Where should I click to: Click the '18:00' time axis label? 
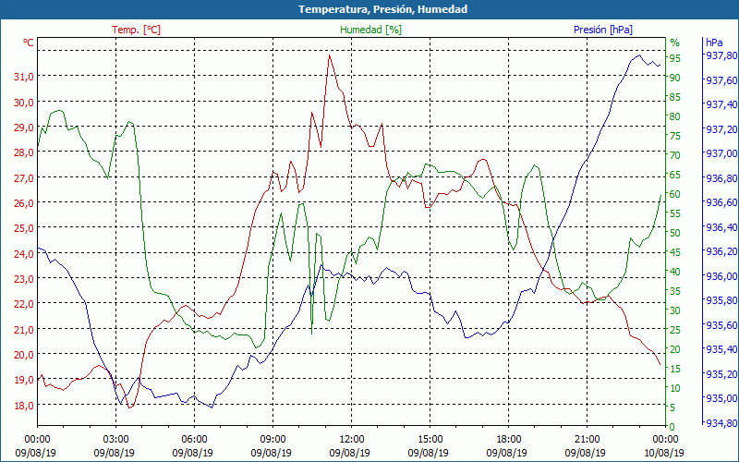[x=508, y=440]
